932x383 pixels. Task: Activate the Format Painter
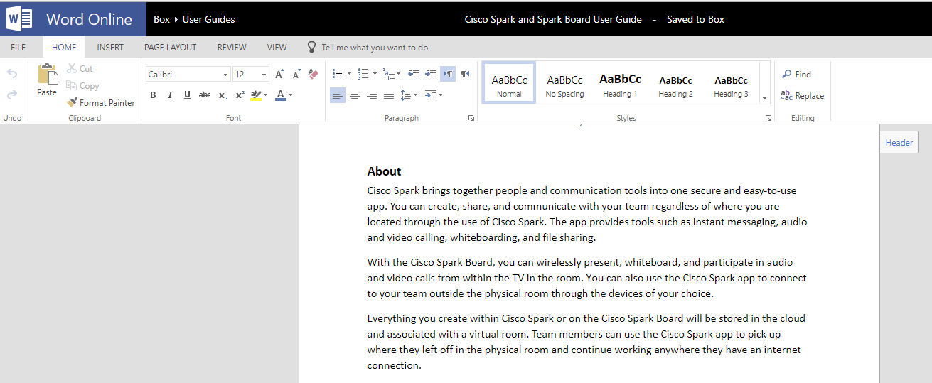100,103
